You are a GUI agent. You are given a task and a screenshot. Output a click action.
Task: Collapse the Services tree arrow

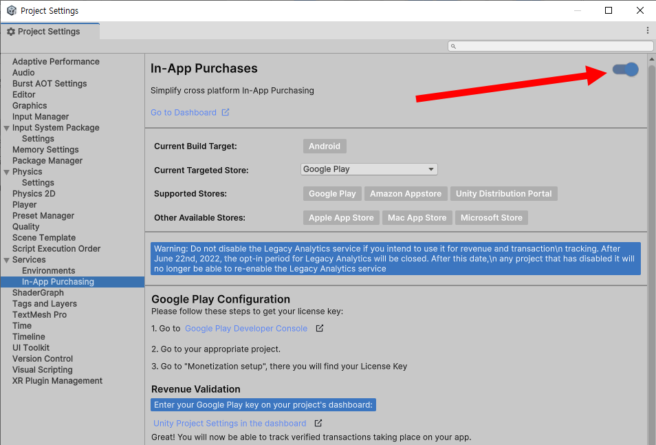[6, 260]
